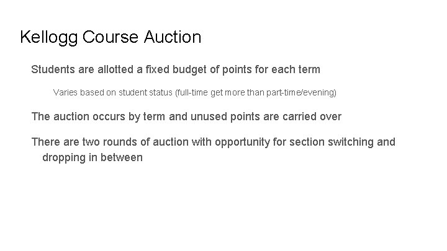This screenshot has height=251, width=447.
Task: Click the sub-bullet Varies based on student status
Action: click(195, 92)
